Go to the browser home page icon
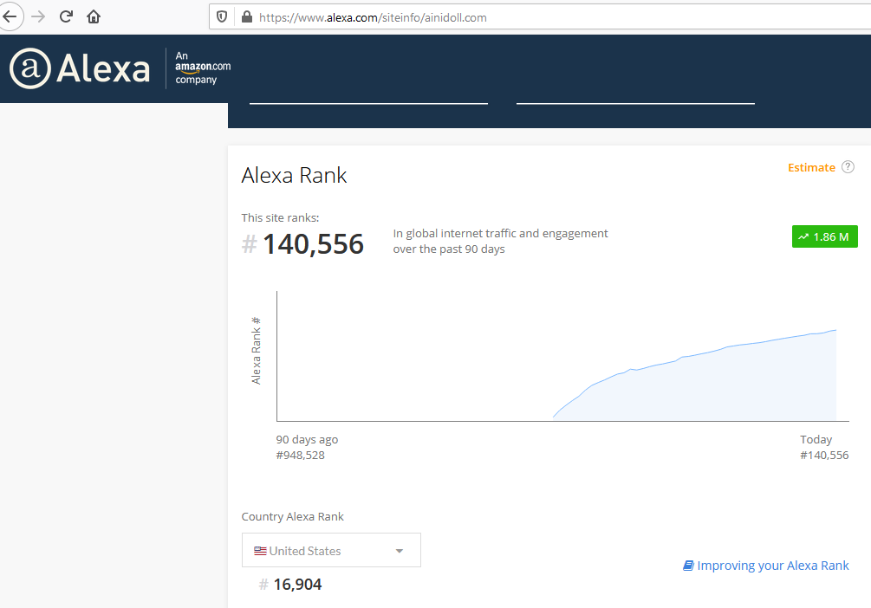This screenshot has height=608, width=871. (94, 16)
